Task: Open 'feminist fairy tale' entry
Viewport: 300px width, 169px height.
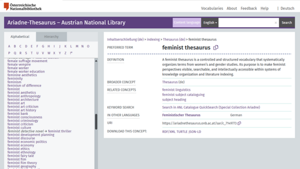Action: (20, 156)
